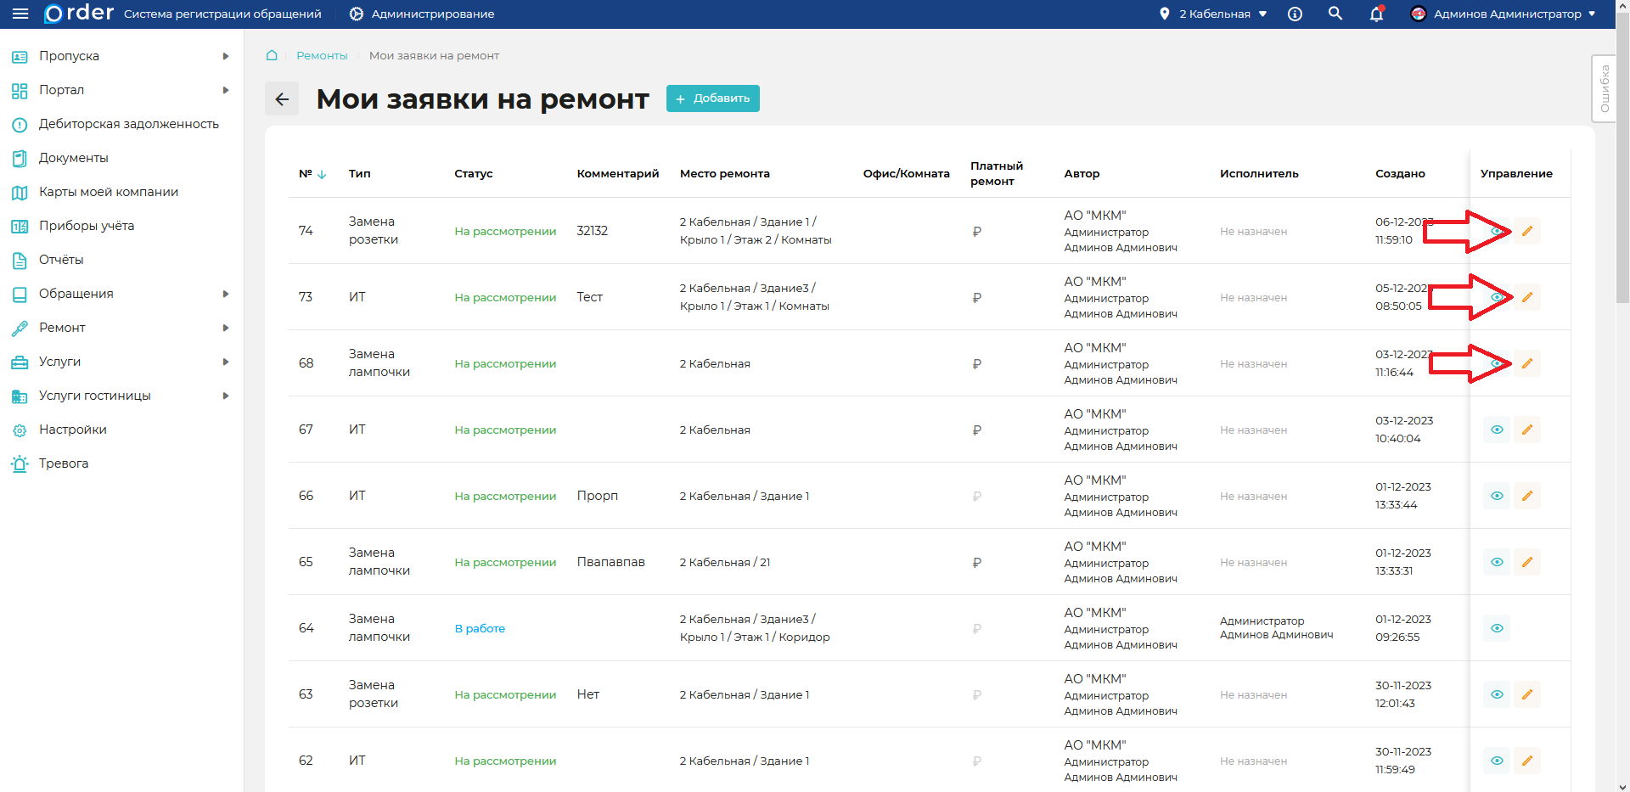Open the 2 Кабельная location dropdown

(x=1214, y=14)
